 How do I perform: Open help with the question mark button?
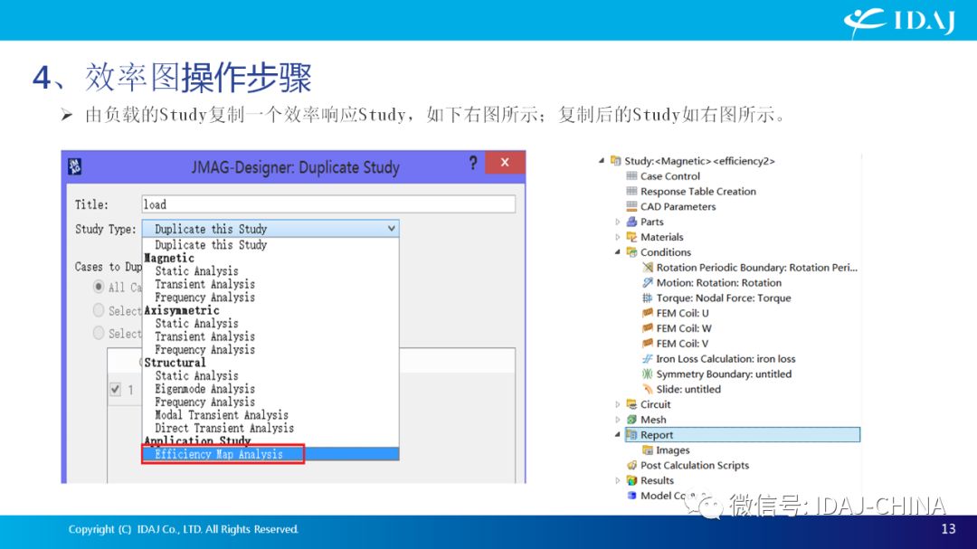coord(473,164)
